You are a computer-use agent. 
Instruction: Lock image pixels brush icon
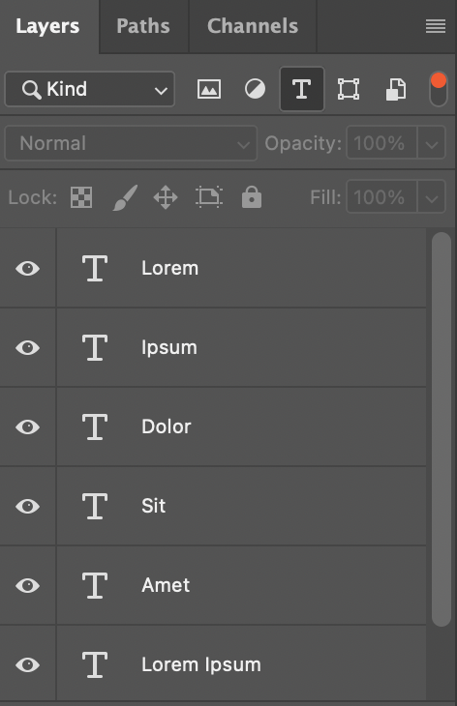pyautogui.click(x=125, y=197)
